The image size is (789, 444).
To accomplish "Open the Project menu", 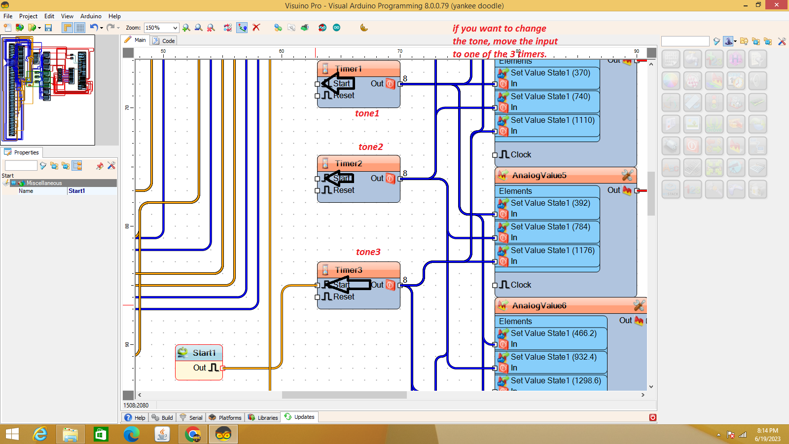I will pyautogui.click(x=28, y=16).
